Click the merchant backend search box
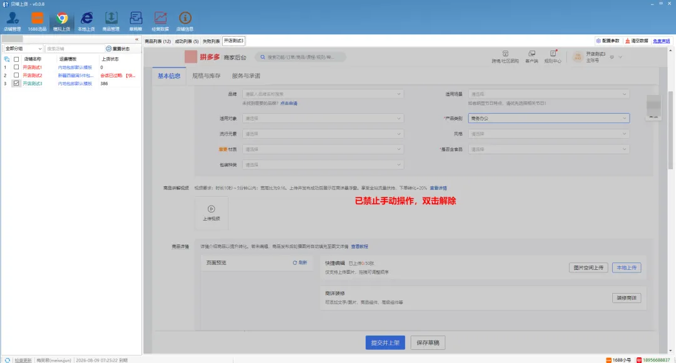Viewport: 676px width, 363px height. point(300,57)
